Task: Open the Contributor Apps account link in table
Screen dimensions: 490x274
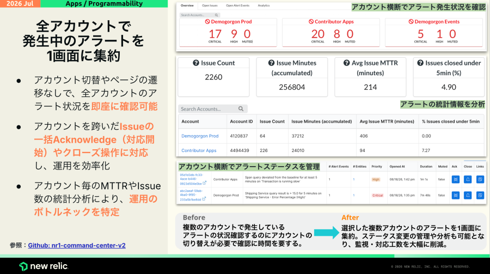Action: (x=199, y=150)
